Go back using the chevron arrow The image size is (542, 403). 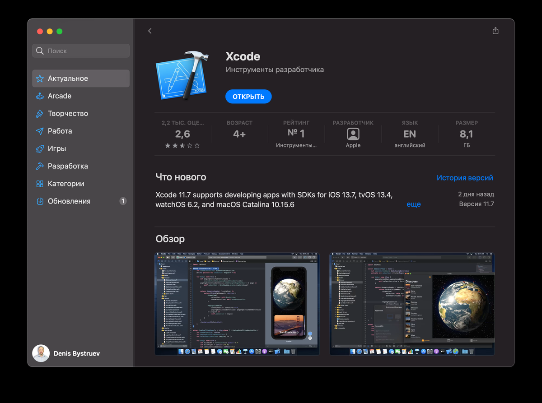coord(150,31)
